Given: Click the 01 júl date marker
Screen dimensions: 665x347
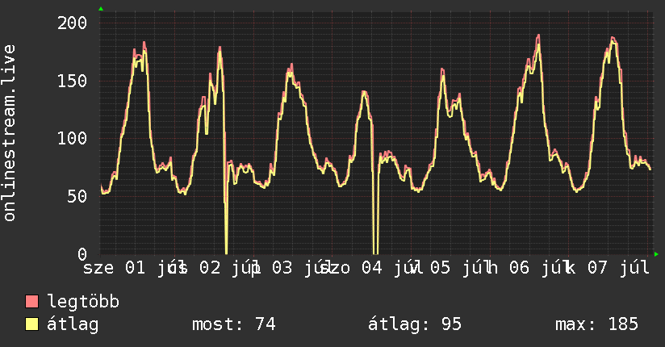Looking at the screenshot, I should click(x=151, y=268).
